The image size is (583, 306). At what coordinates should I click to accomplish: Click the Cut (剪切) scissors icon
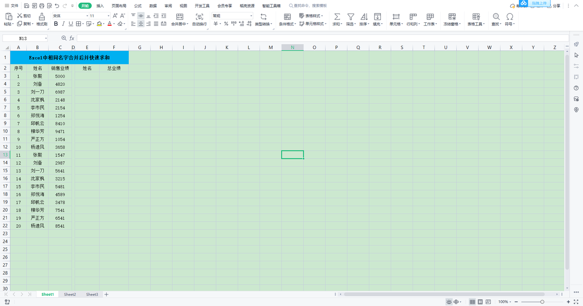tap(19, 16)
